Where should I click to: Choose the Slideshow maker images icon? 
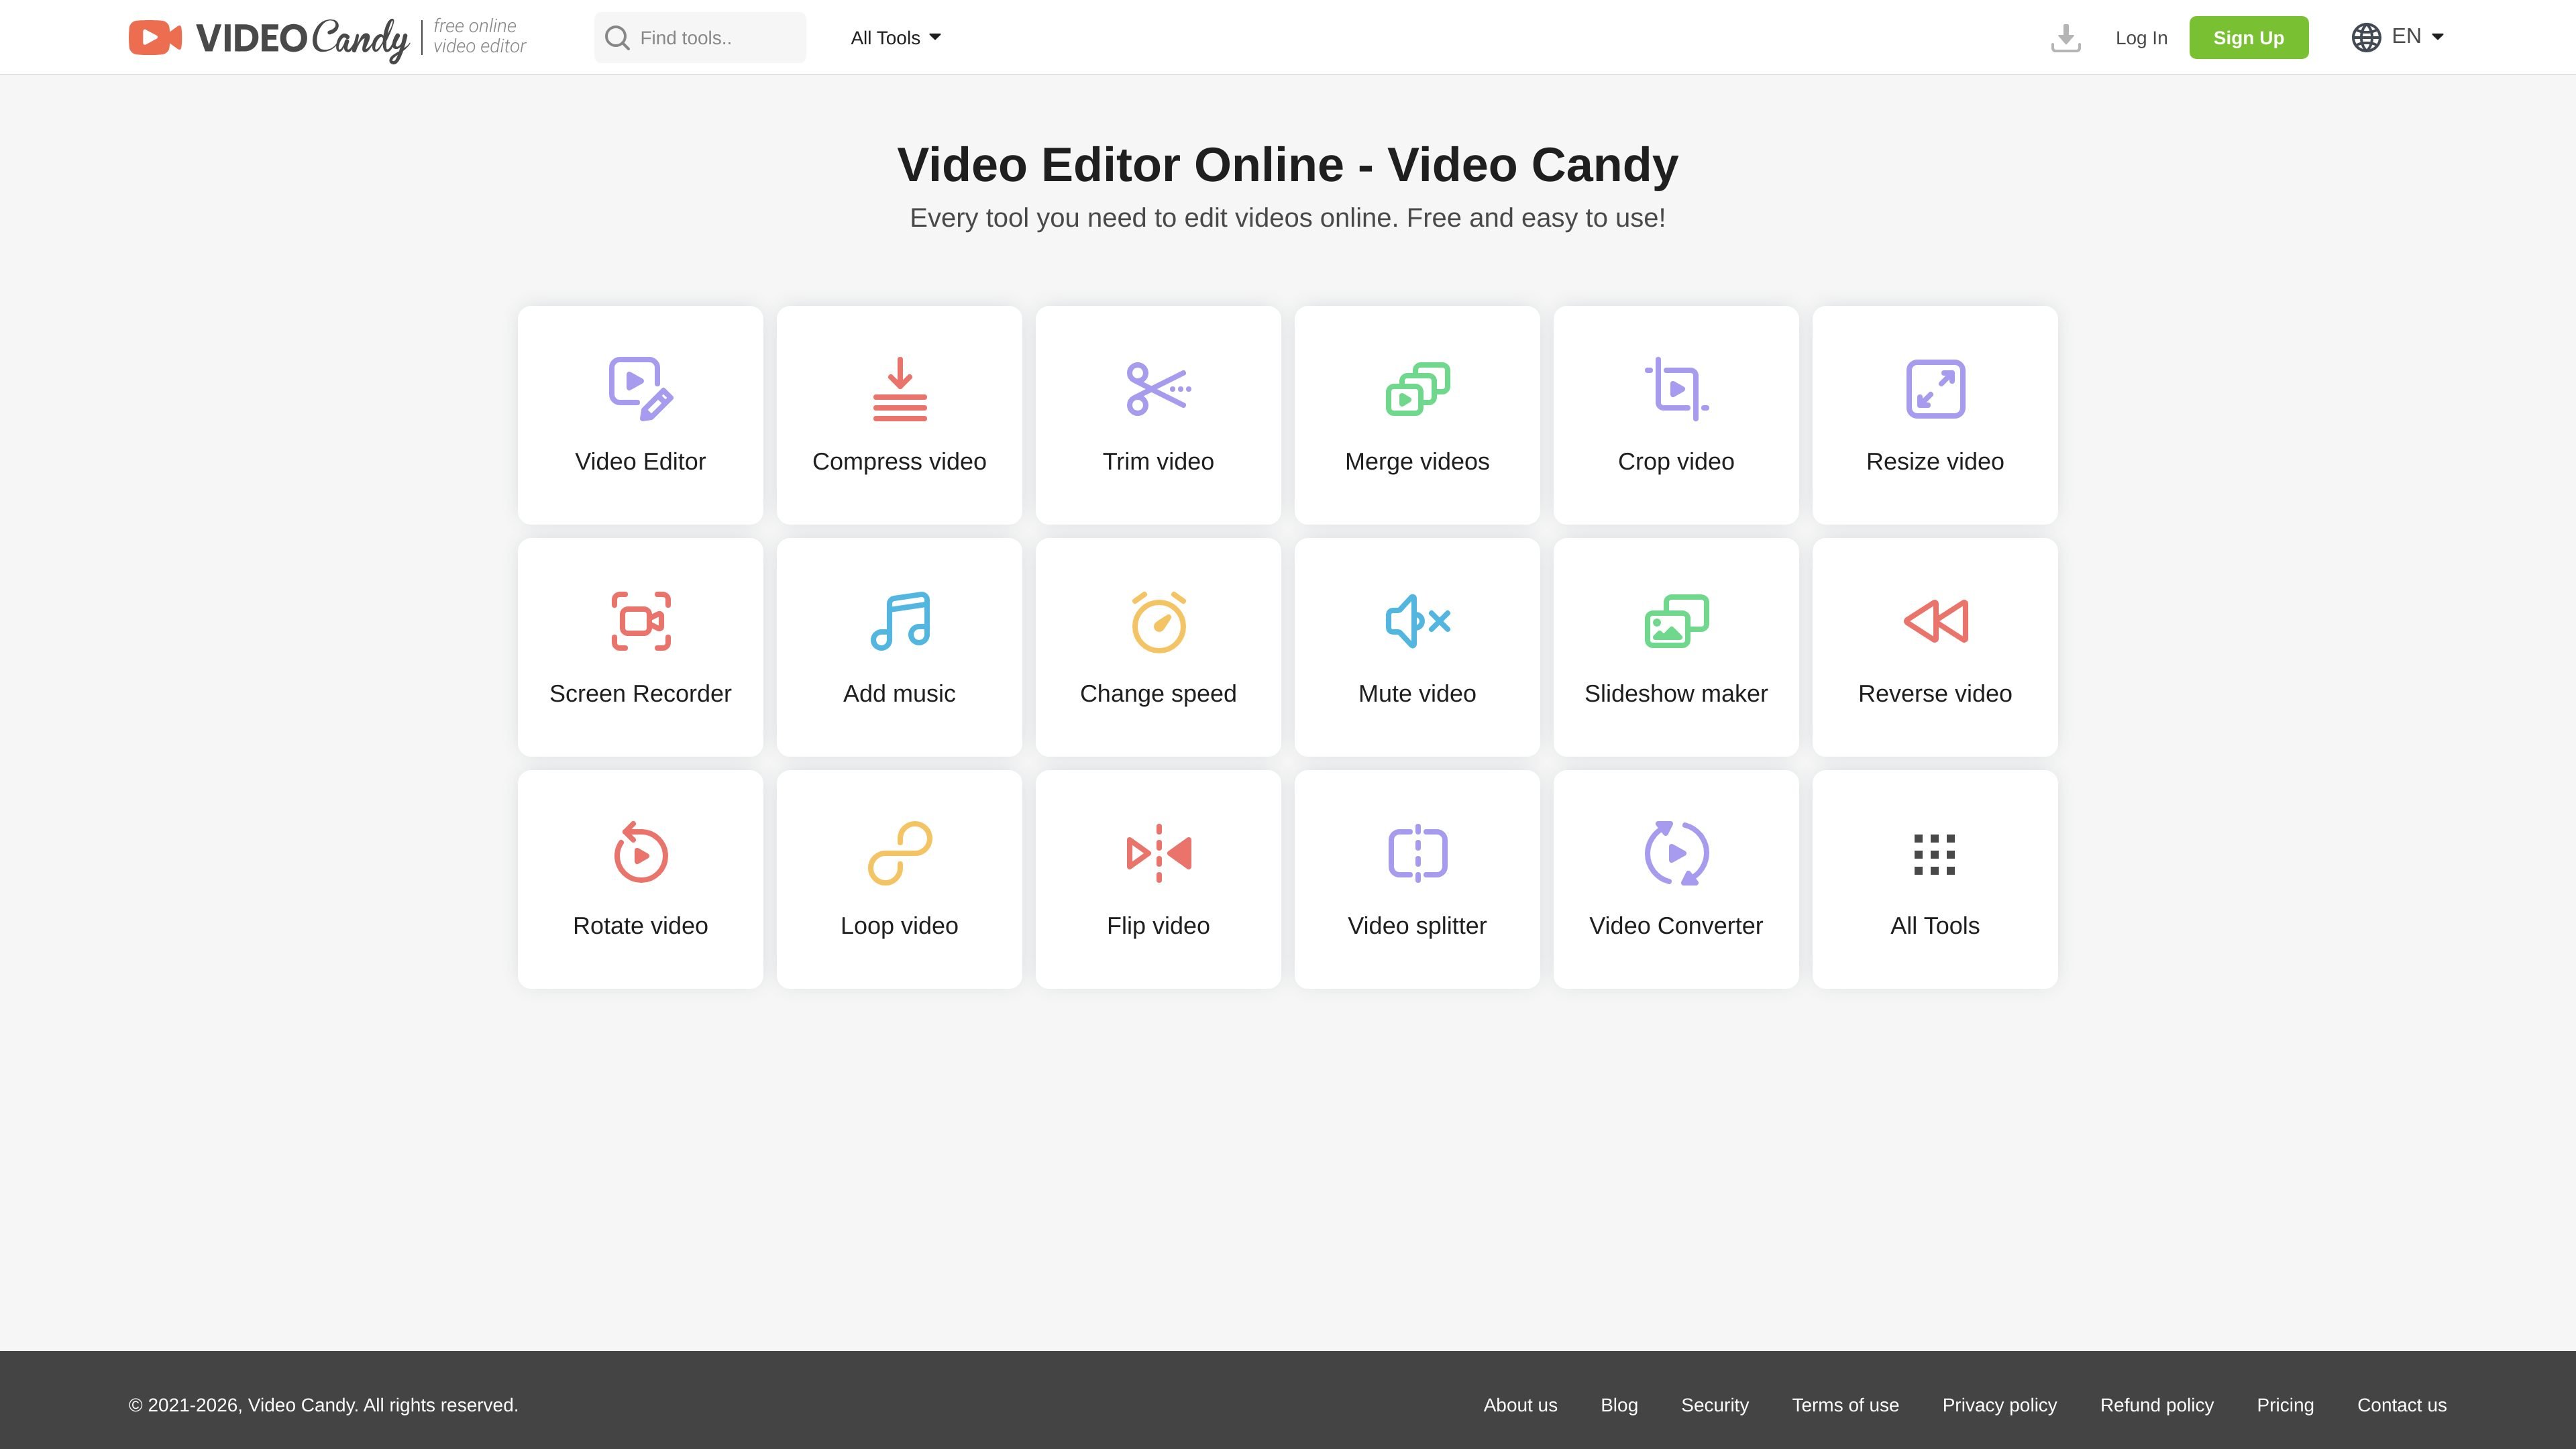[x=1676, y=621]
